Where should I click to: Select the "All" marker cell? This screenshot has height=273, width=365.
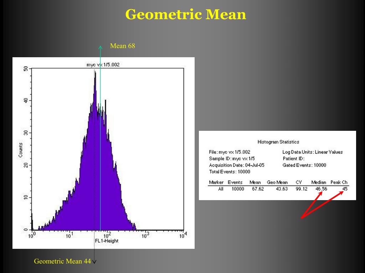pos(221,189)
